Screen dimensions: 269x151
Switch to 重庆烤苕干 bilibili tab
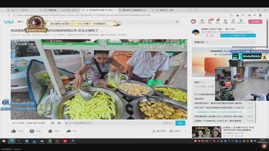point(136,10)
